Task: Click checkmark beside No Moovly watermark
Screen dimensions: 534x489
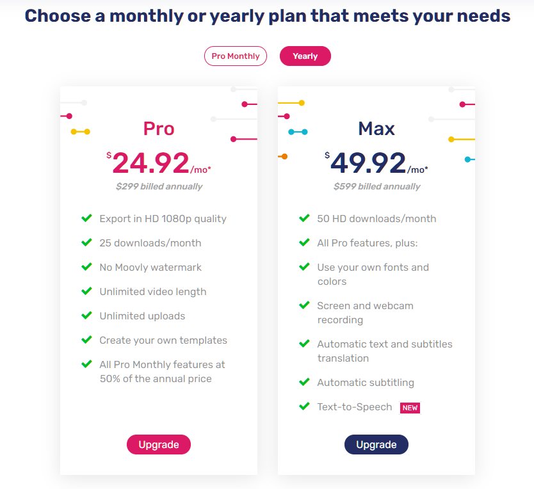Action: (x=86, y=267)
